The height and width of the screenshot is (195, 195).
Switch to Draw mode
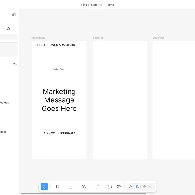pyautogui.click(x=130, y=187)
